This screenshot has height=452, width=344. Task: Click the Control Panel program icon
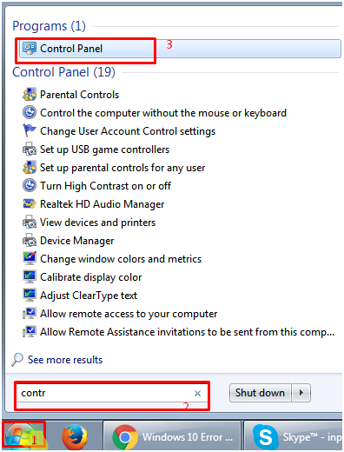(30, 49)
